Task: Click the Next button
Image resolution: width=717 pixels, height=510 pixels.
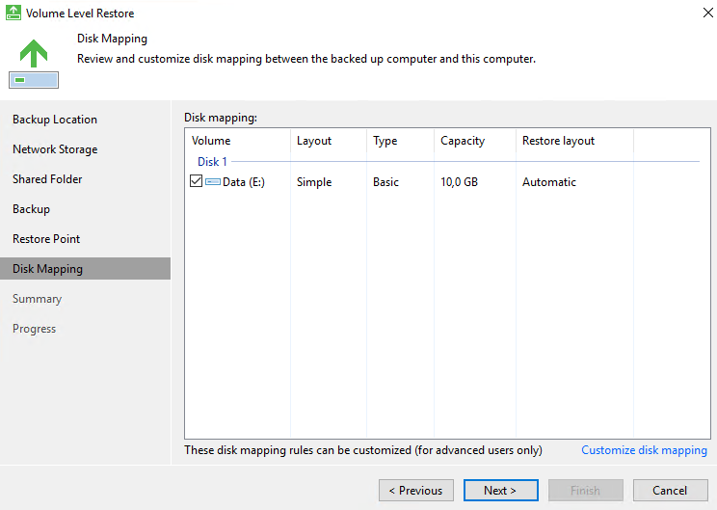Action: [x=501, y=491]
